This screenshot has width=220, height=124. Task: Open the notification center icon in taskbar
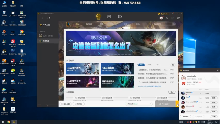pyautogui.click(x=216, y=122)
